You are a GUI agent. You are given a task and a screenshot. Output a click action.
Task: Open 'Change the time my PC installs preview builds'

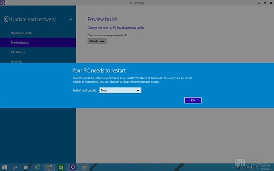coord(116,27)
